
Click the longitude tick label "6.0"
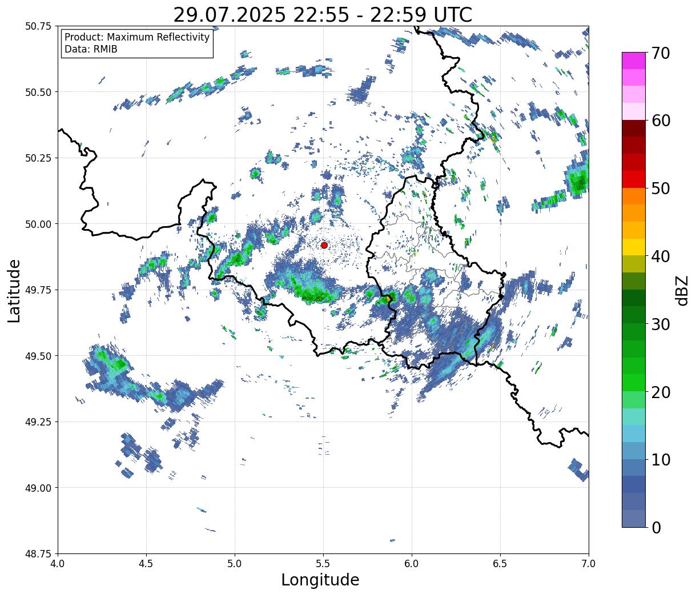412,564
